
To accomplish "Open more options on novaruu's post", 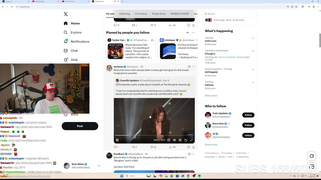I will tap(193, 67).
